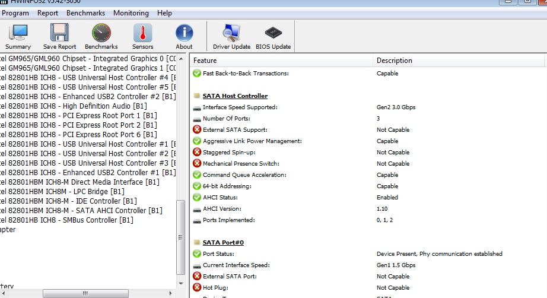Click drive icon beside Number Of Ports
Viewport: 547px width, 298px height.
tap(197, 119)
